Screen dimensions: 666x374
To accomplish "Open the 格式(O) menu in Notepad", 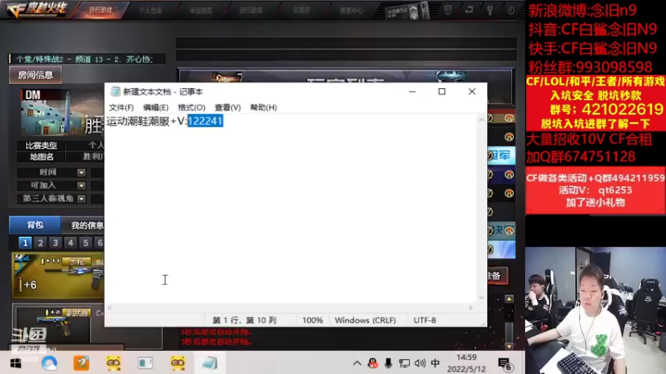I will click(x=191, y=107).
